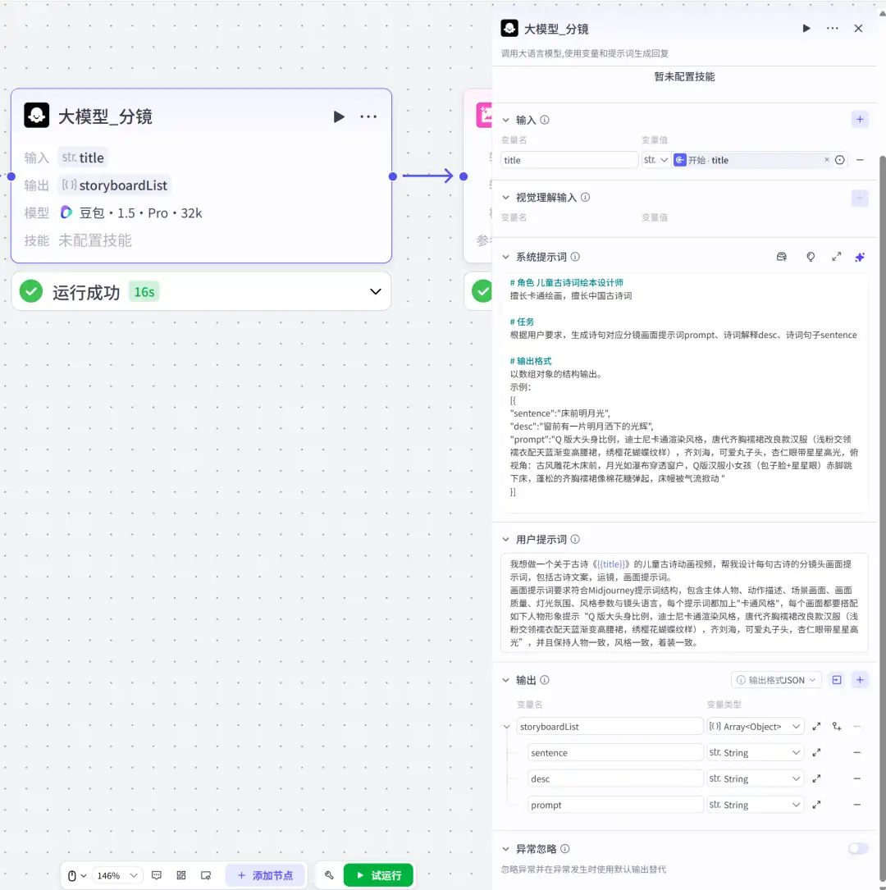Add child field to storyboardList
This screenshot has height=890, width=886.
(x=837, y=727)
